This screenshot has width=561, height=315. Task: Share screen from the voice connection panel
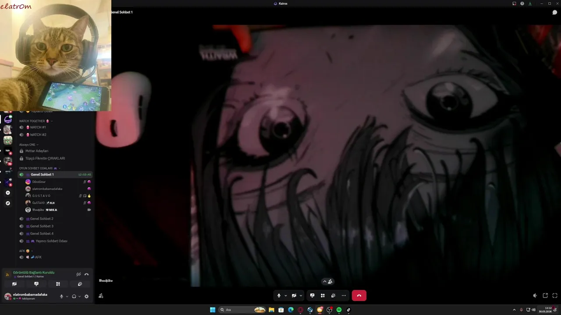coord(36,284)
